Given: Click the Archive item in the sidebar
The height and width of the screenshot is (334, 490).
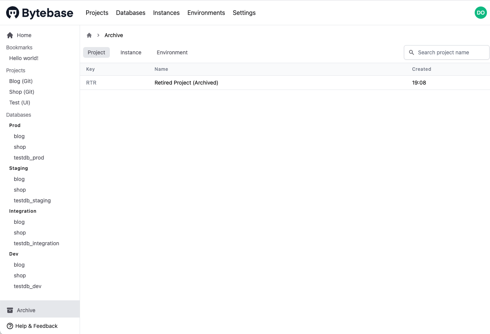Looking at the screenshot, I should point(40,309).
